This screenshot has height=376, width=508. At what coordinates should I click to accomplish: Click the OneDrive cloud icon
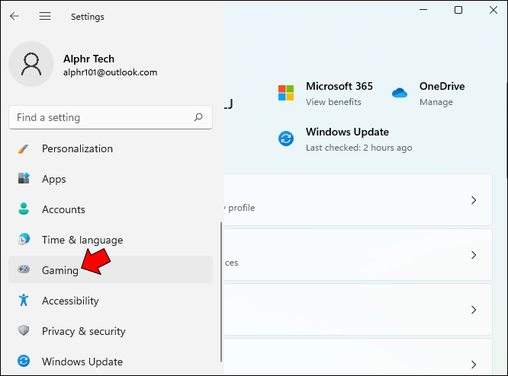coord(400,93)
